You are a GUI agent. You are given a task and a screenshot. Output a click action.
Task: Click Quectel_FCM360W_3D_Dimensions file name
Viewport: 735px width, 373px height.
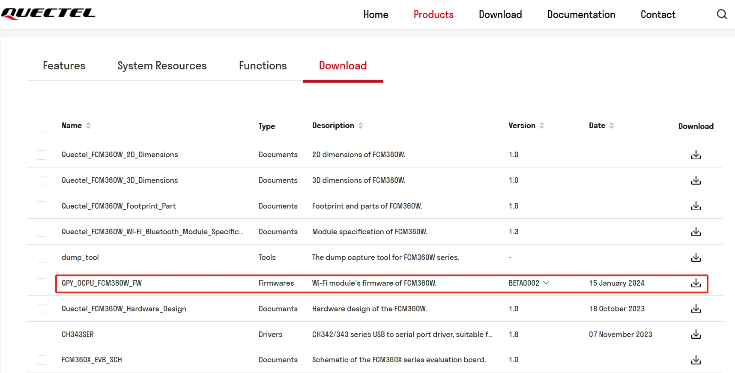(x=120, y=180)
